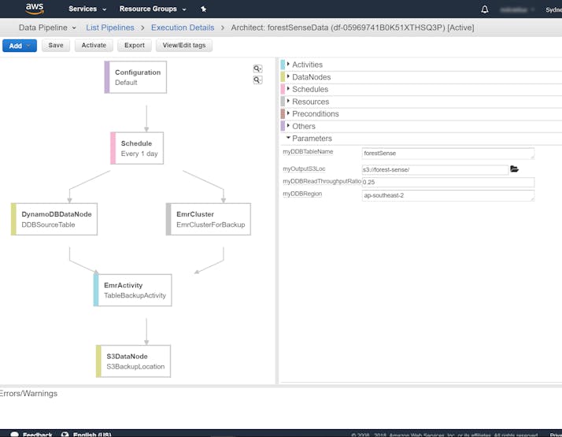Viewport: 562px width, 437px height.
Task: Open the Services menu
Action: (x=87, y=9)
